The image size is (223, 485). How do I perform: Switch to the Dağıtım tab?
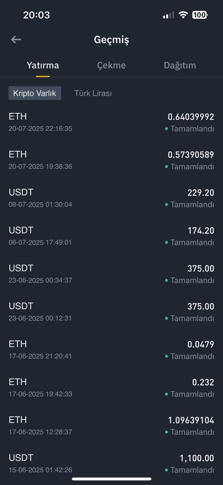click(x=180, y=65)
